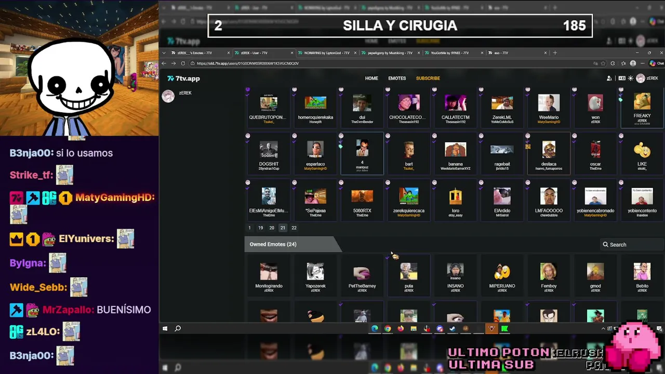Go to emote page 19

260,228
